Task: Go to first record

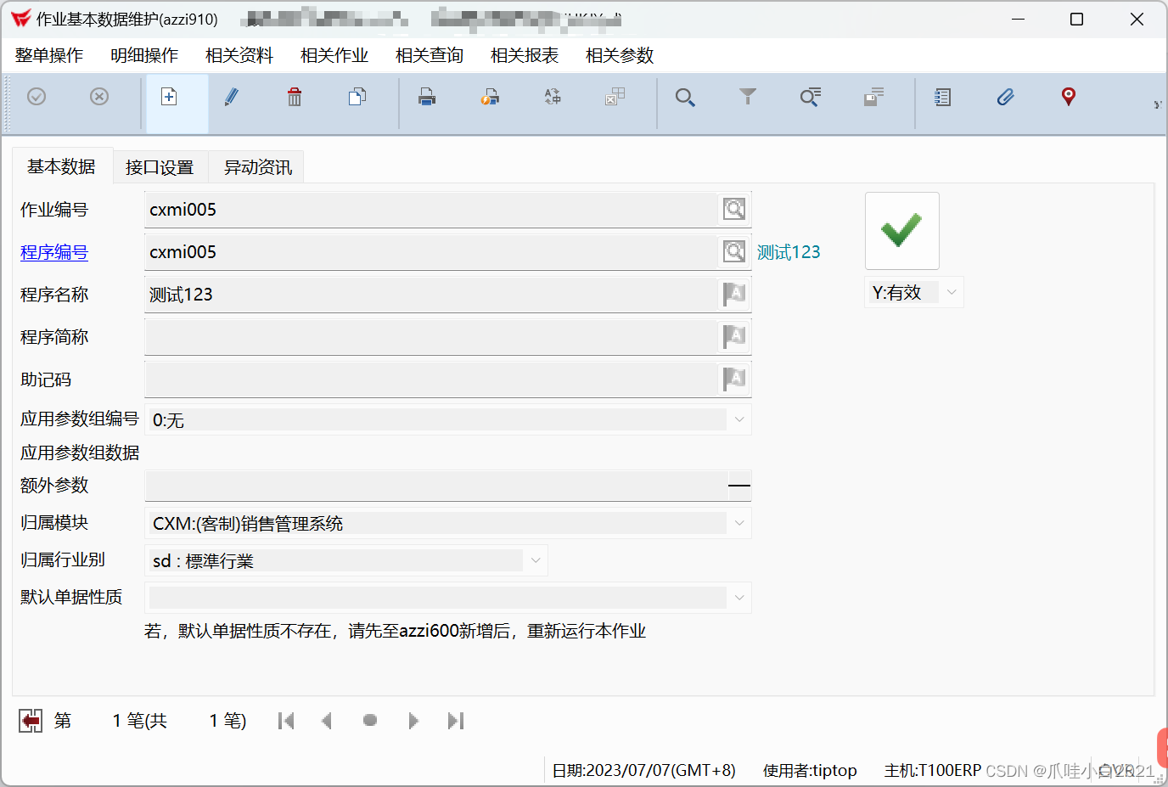Action: (286, 721)
